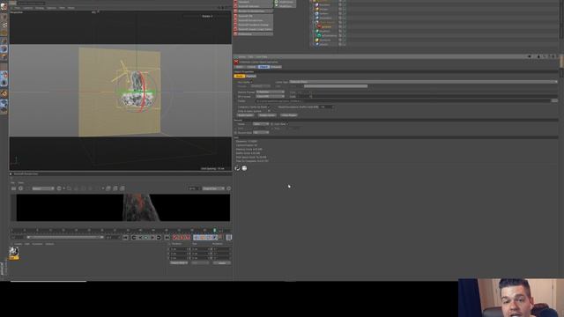Click the green timeline playhead marker
564x317 pixels.
(215, 231)
